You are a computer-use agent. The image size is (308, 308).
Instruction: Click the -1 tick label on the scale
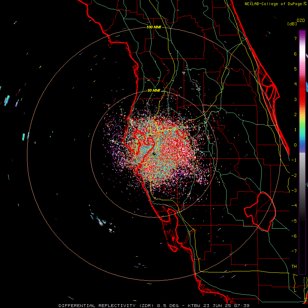(x=294, y=160)
